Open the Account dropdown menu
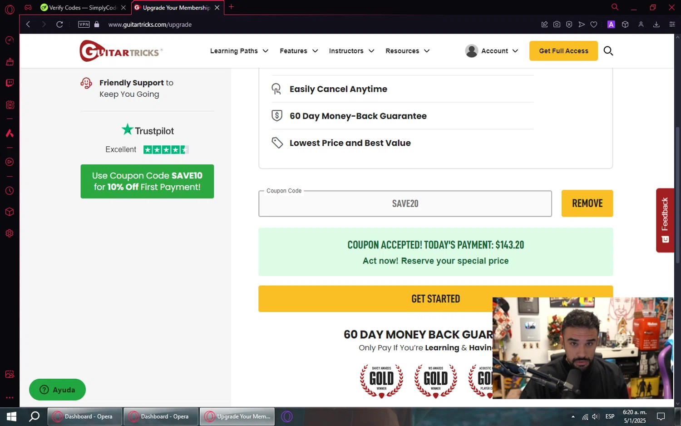Image resolution: width=681 pixels, height=426 pixels. point(492,51)
